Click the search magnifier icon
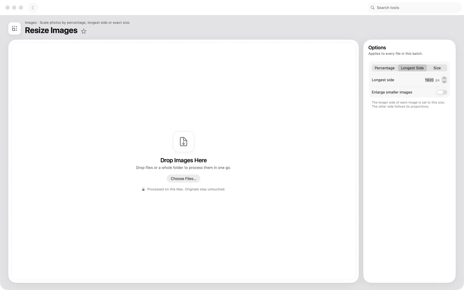Image resolution: width=464 pixels, height=290 pixels. (373, 8)
